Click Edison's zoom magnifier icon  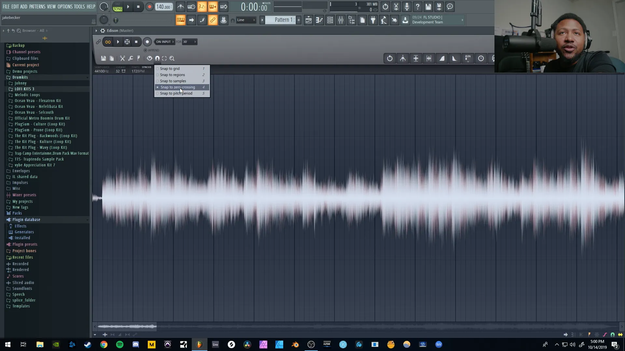coord(172,58)
